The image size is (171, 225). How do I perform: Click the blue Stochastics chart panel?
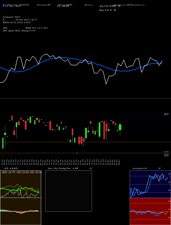coord(150,184)
